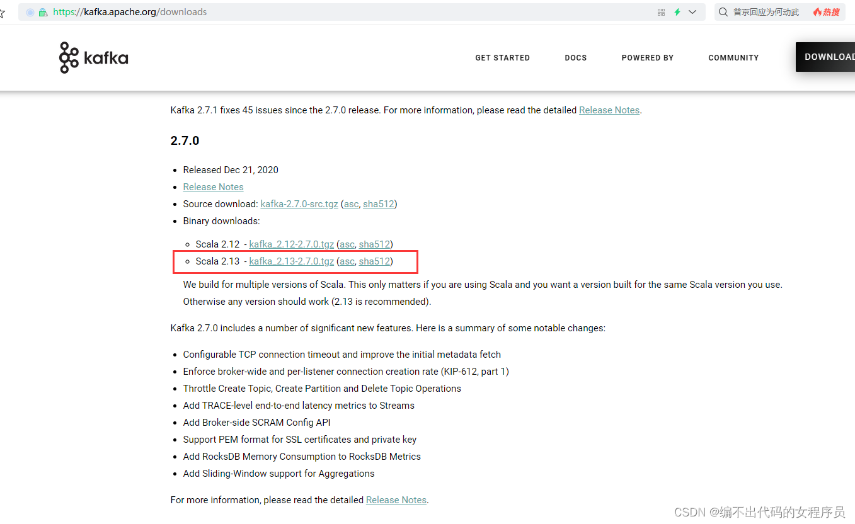
Task: Click 'Add Sliding-Window support for Aggregations' item
Action: pos(278,474)
